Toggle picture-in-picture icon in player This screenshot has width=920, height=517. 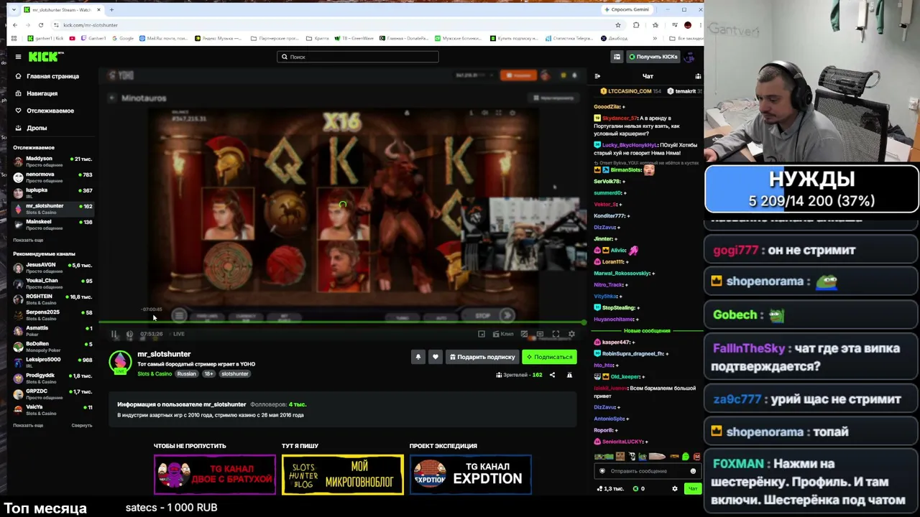(524, 334)
